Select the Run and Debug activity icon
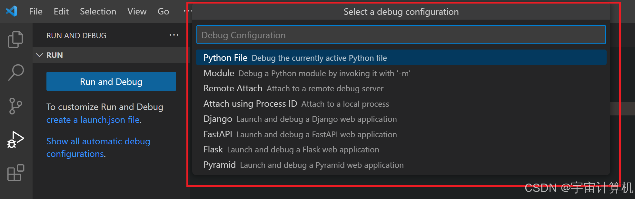Image resolution: width=635 pixels, height=199 pixels. [x=15, y=140]
